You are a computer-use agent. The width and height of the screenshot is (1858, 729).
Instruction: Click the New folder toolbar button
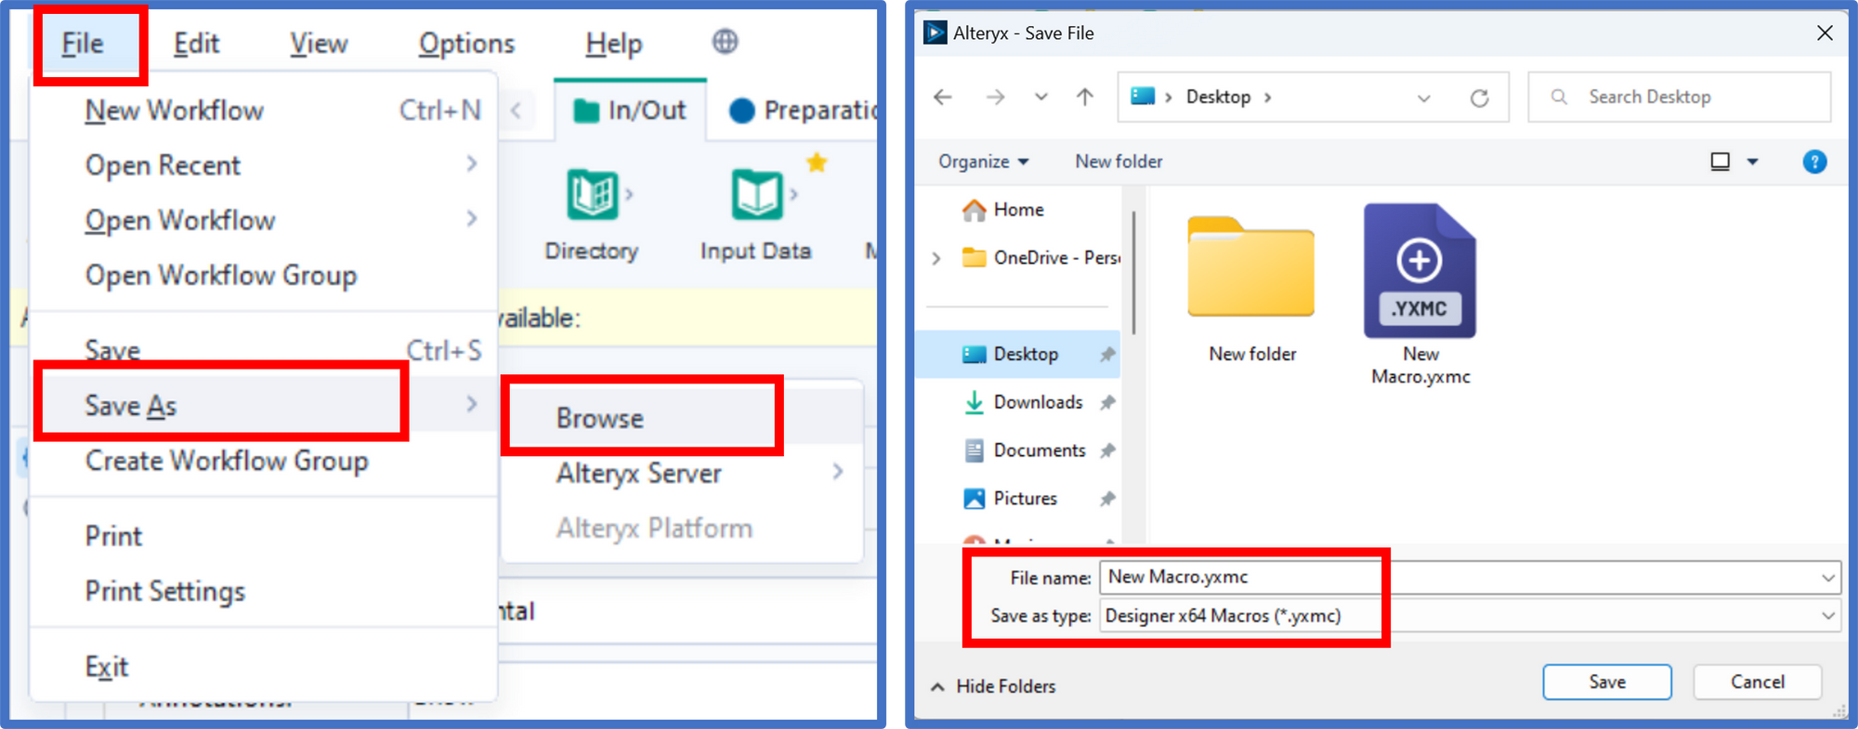pyautogui.click(x=1119, y=162)
